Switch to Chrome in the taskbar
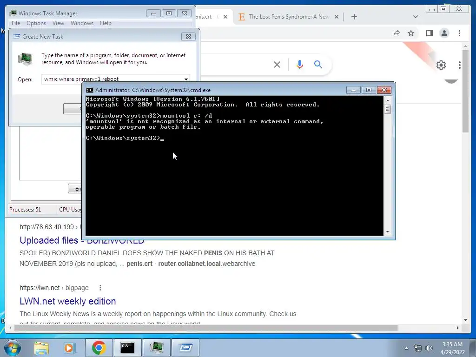Image resolution: width=476 pixels, height=357 pixels. [99, 348]
